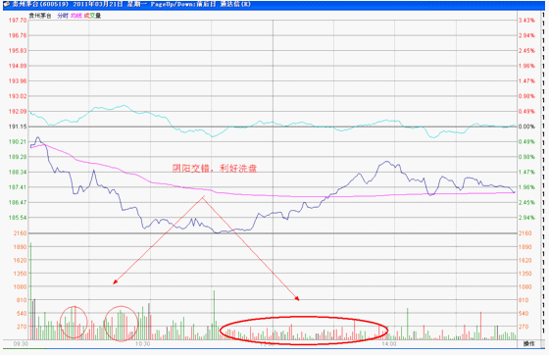Click the title bar text 贵州茅台(600519)

[x=40, y=5]
